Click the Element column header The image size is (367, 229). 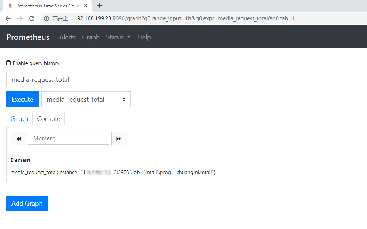click(20, 160)
